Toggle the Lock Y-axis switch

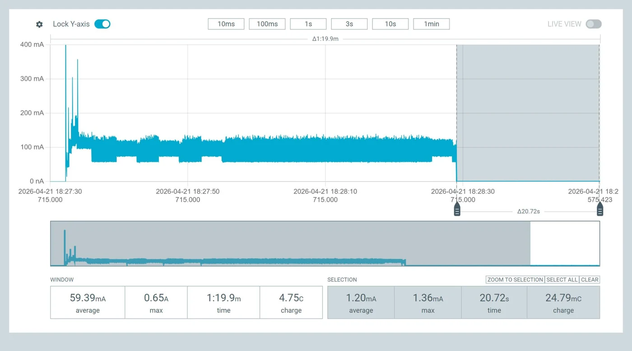pos(102,24)
